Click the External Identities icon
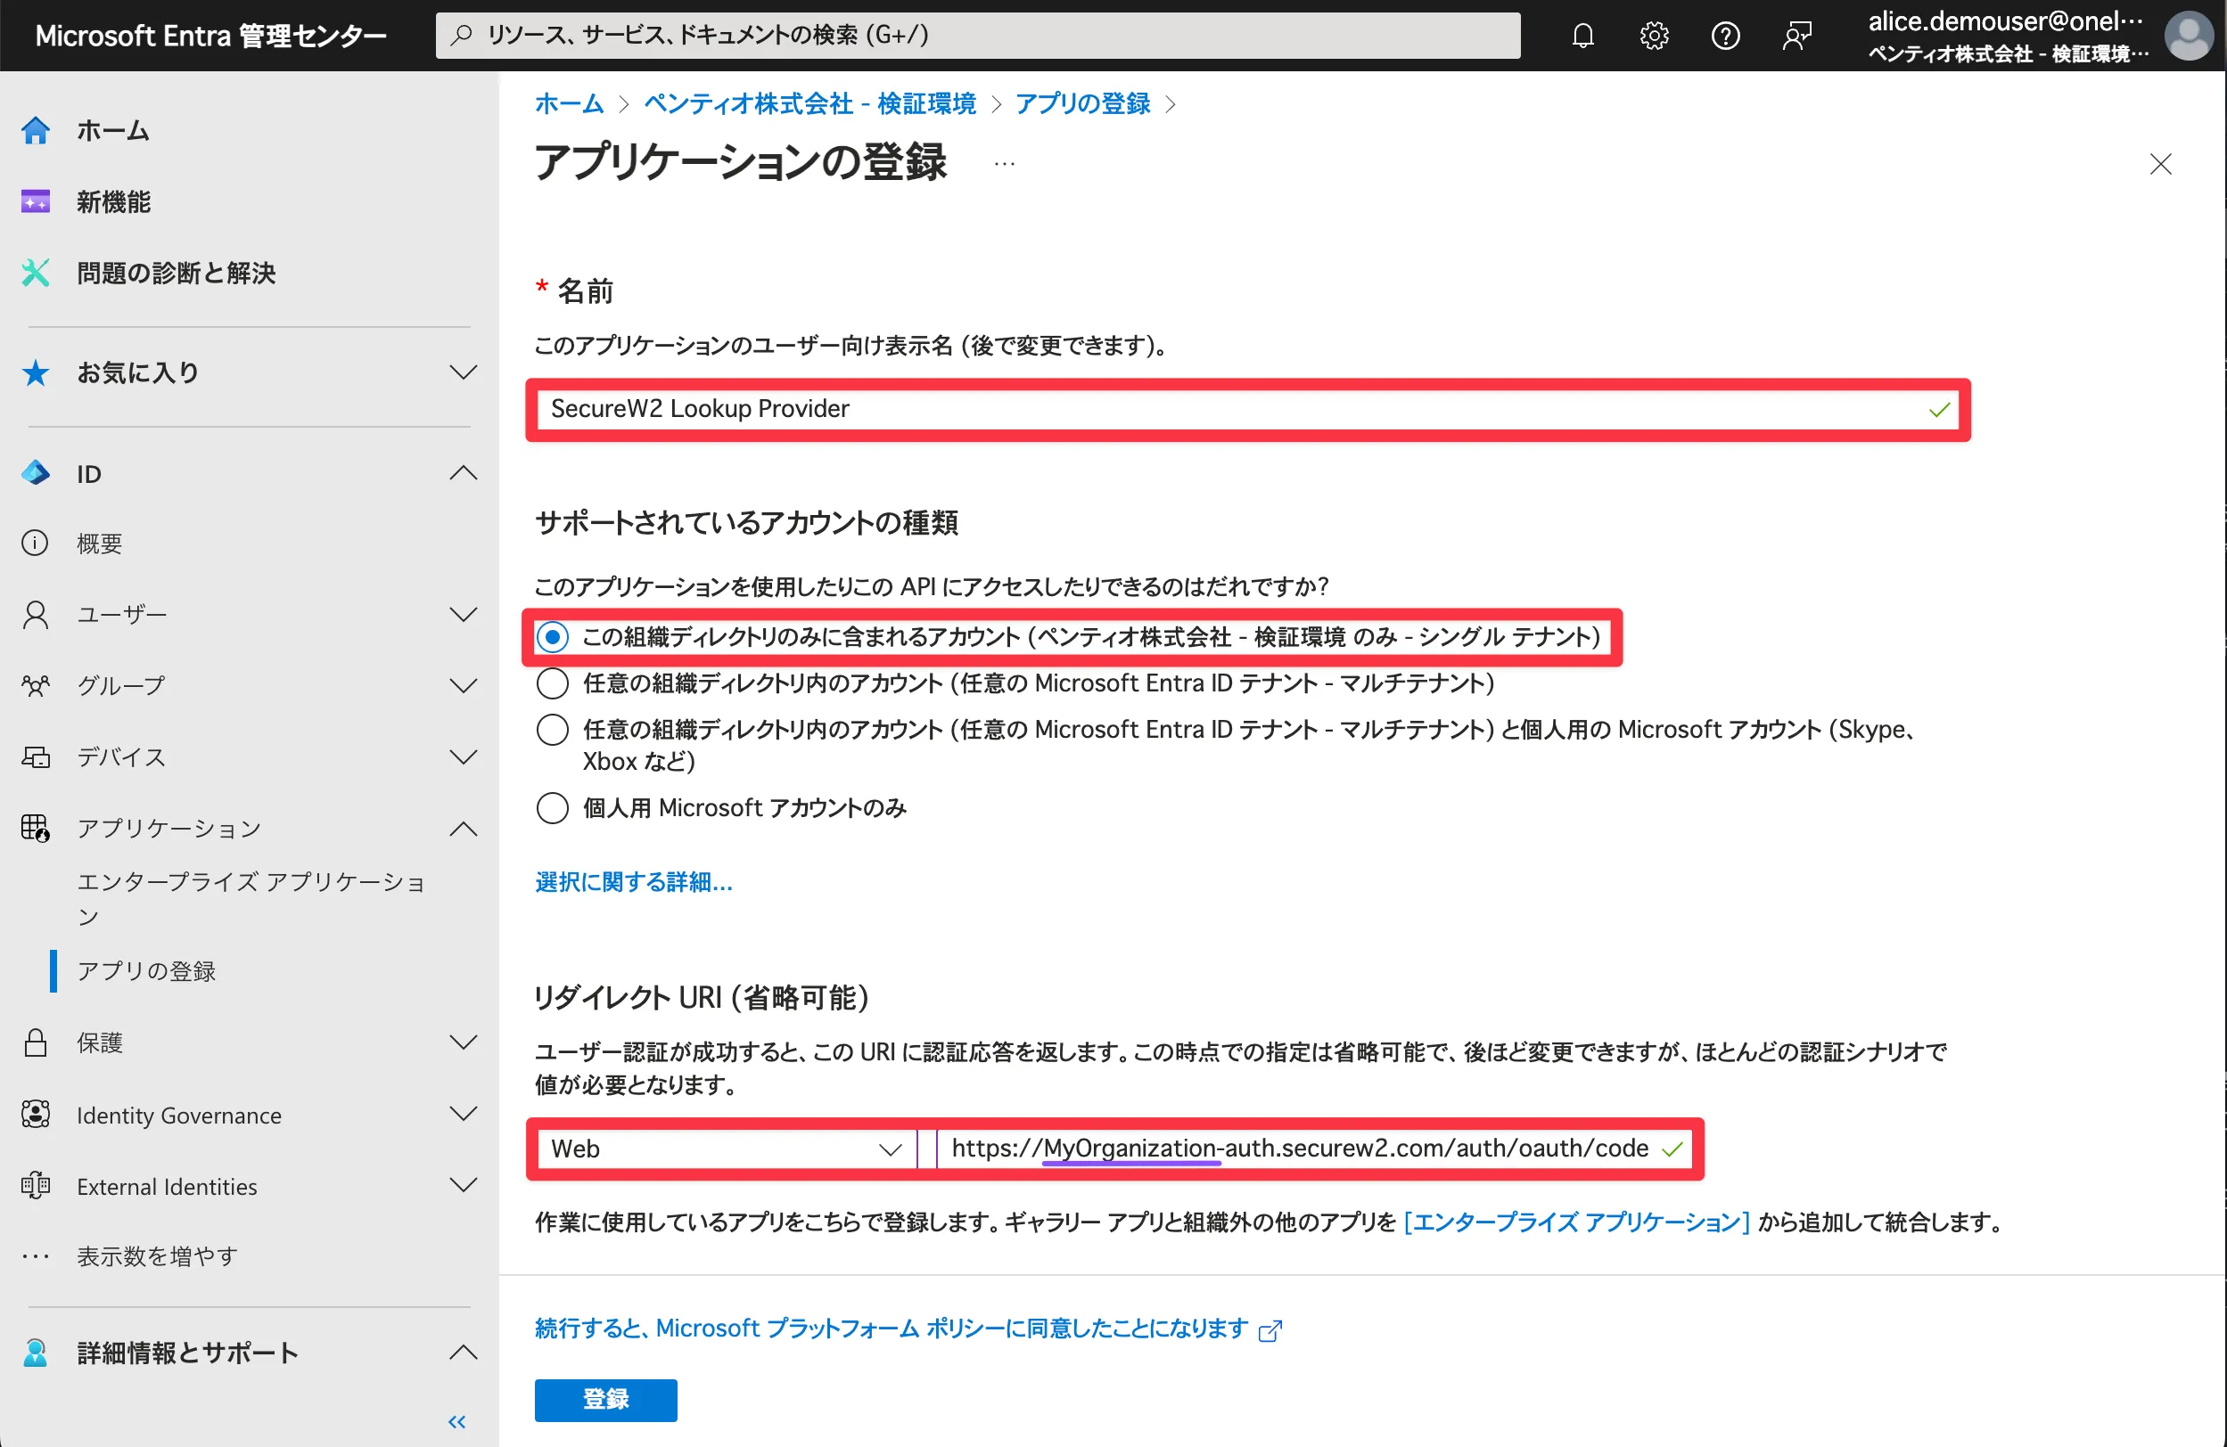Image resolution: width=2227 pixels, height=1447 pixels. [36, 1185]
